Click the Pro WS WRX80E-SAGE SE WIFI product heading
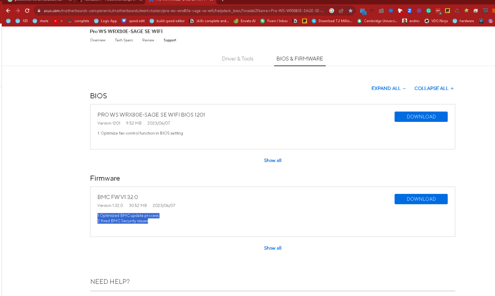The height and width of the screenshot is (296, 495). coord(126,31)
